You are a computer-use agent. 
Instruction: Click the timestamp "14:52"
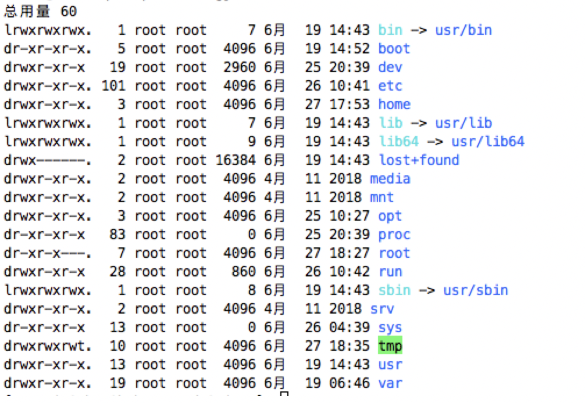pos(349,48)
